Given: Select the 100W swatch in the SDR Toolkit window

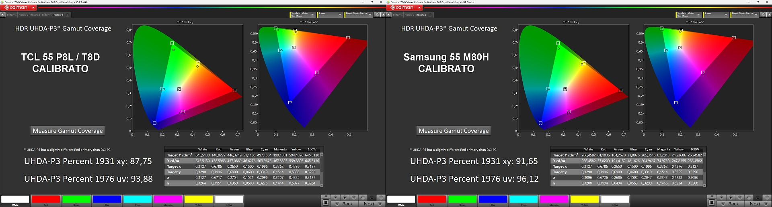Looking at the screenshot, I should [229, 200].
